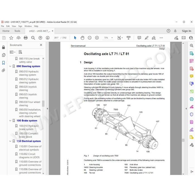Click the Save file icon
This screenshot has height=195, width=195.
point(4,38)
